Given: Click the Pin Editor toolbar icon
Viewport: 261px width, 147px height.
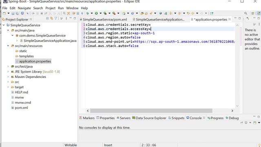Looking at the screenshot, I should [x=212, y=13].
